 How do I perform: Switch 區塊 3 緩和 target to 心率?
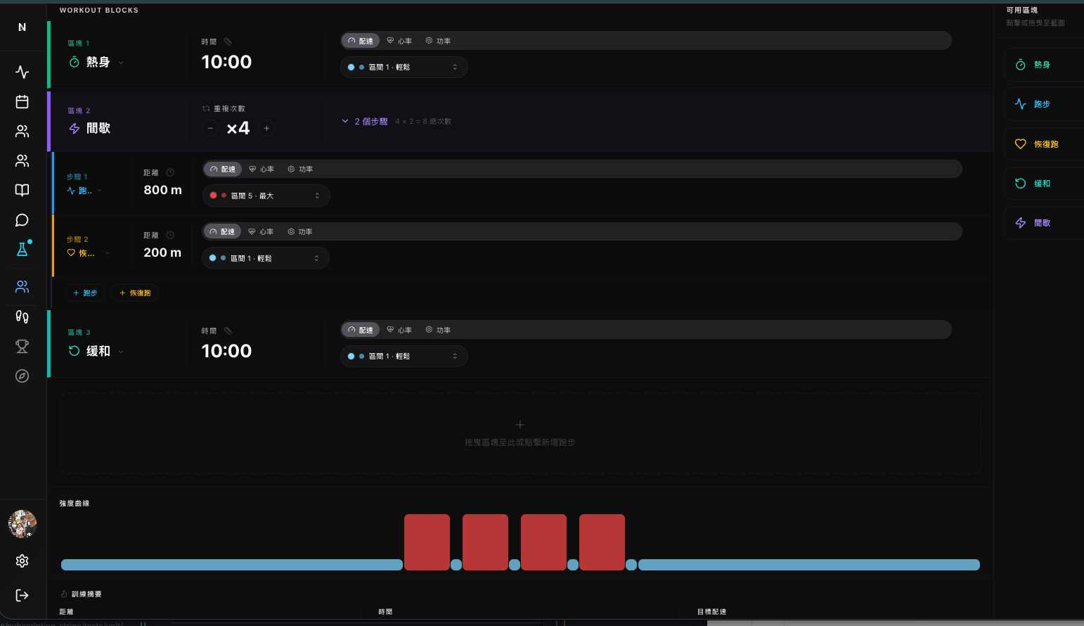[x=399, y=329]
